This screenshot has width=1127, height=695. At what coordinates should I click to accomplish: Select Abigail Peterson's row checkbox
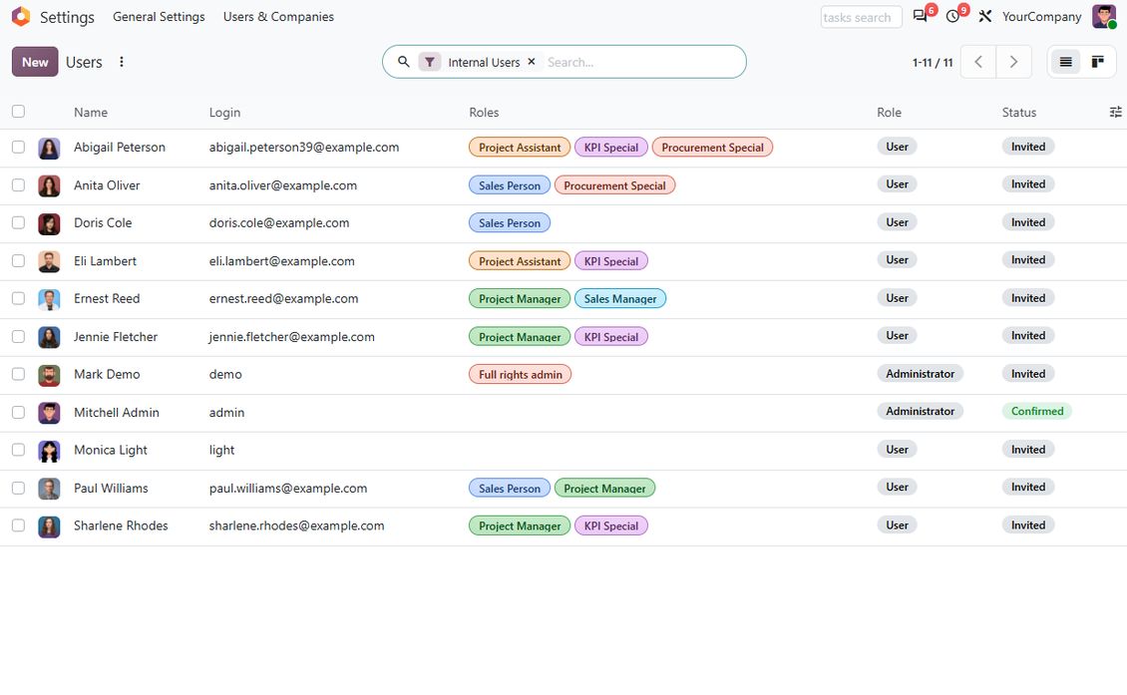click(18, 148)
